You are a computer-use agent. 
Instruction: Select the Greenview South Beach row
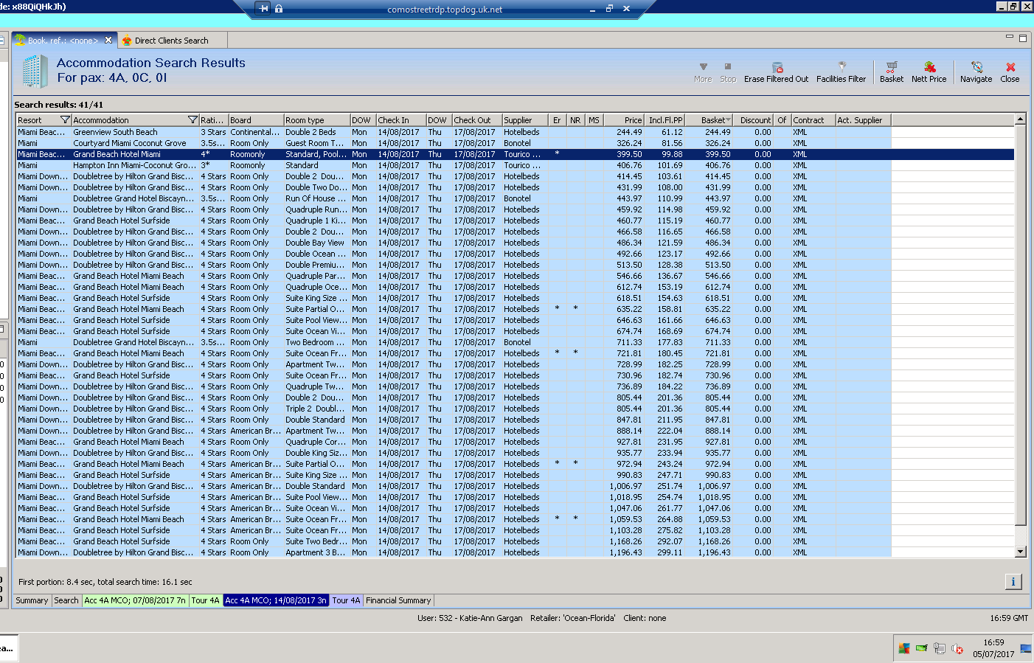(516, 132)
